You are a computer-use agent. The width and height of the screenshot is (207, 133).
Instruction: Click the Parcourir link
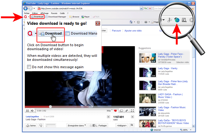[x=116, y=31]
